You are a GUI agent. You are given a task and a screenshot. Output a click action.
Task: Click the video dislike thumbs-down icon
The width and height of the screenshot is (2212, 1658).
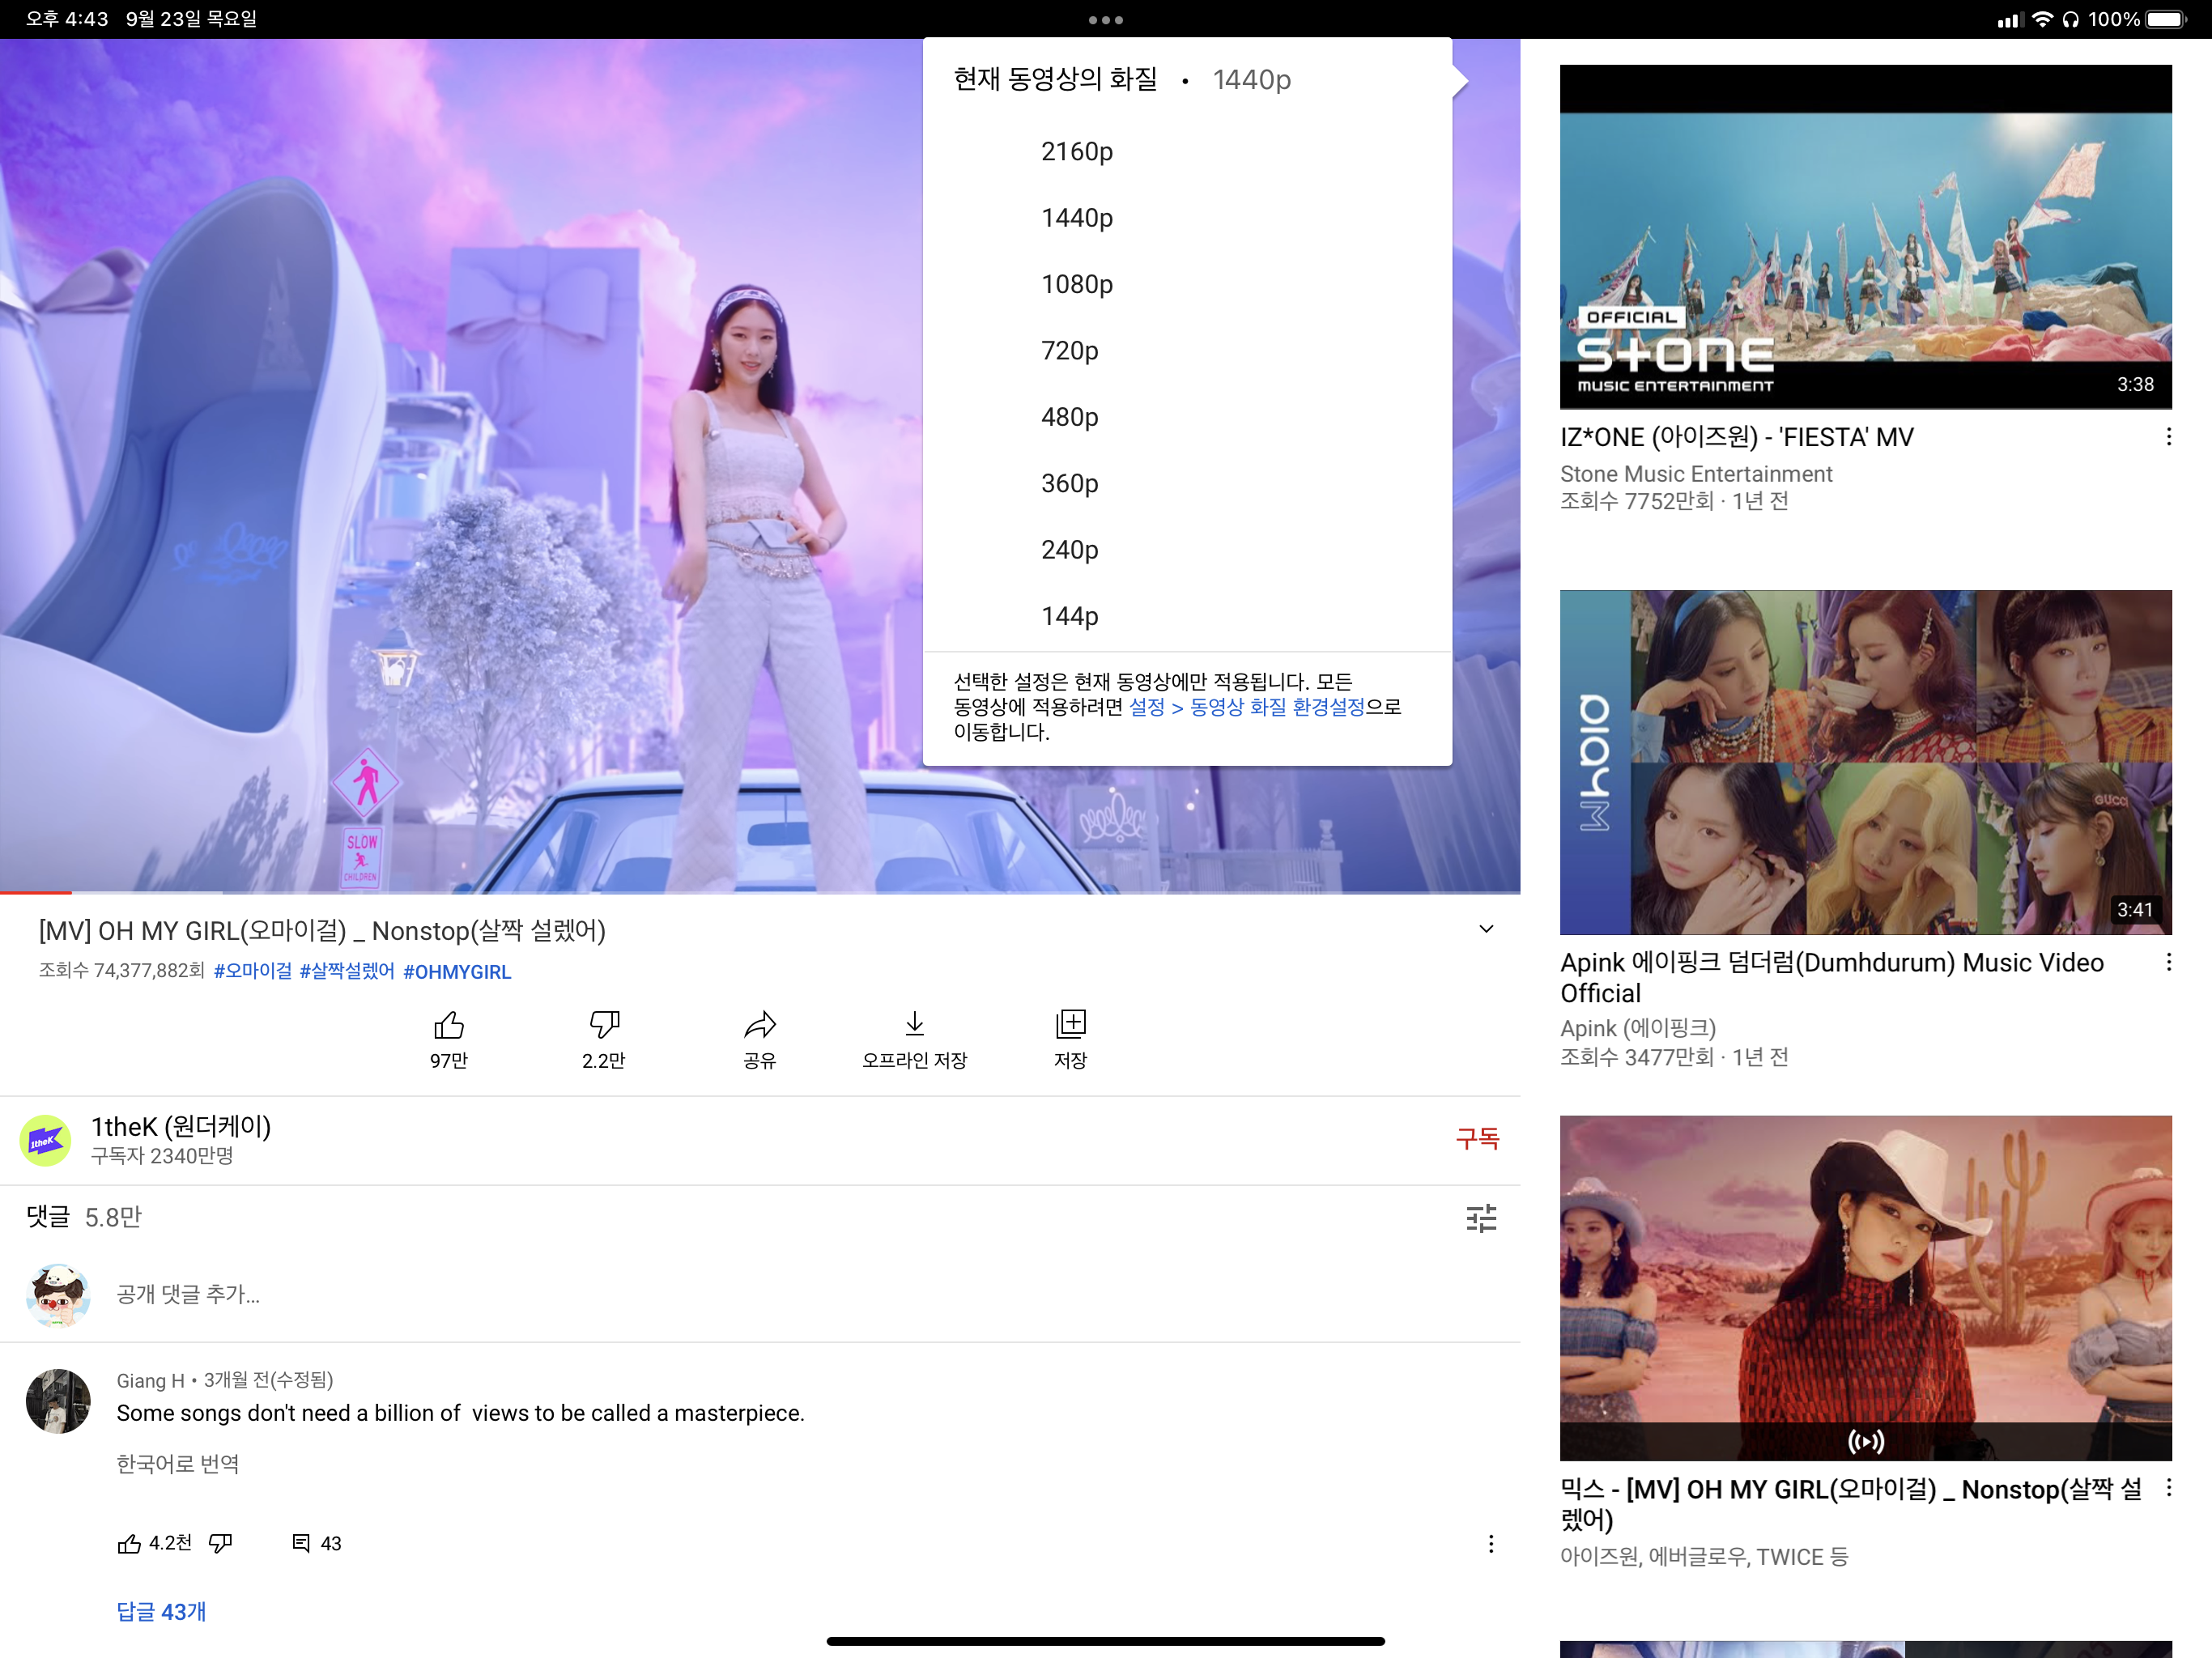tap(604, 1025)
